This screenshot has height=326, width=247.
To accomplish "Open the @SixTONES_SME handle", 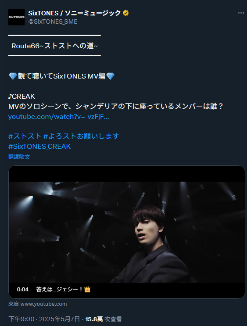I will [53, 21].
